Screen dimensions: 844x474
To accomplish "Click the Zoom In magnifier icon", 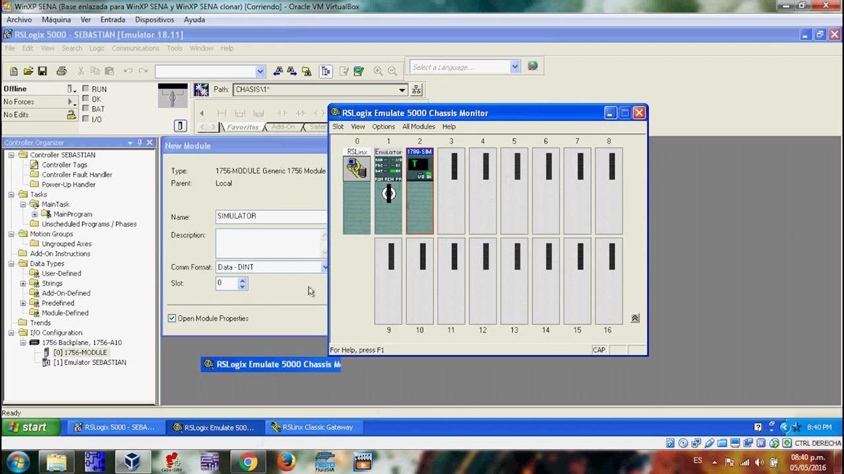I will 378,71.
